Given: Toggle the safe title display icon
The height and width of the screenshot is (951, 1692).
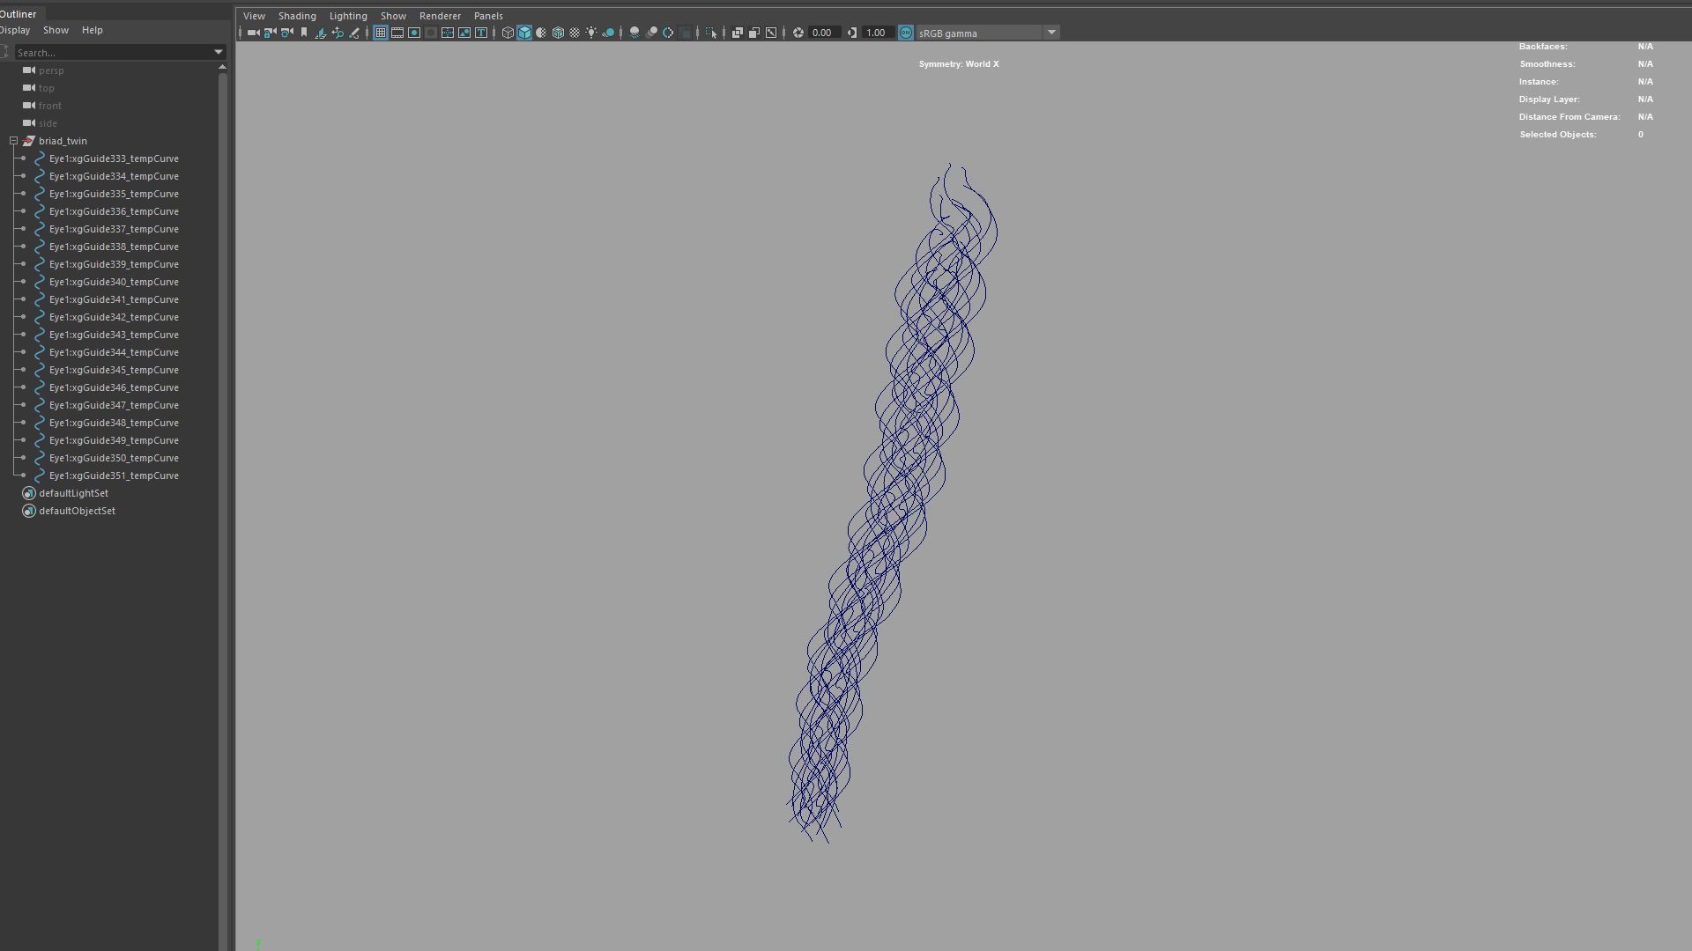Looking at the screenshot, I should click(x=481, y=33).
